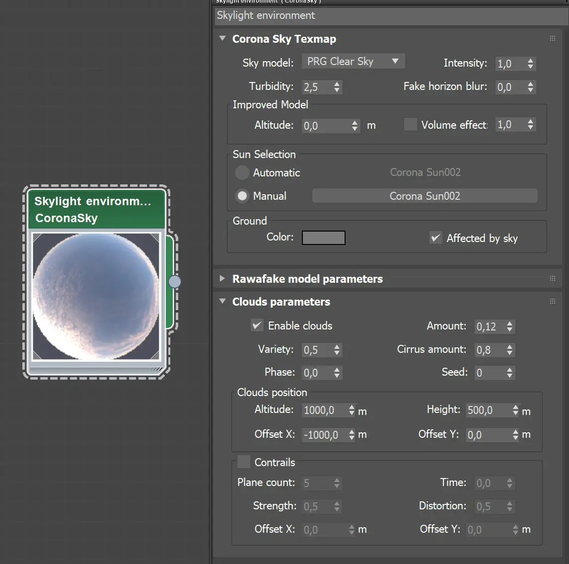
Task: Uncheck Affected by sky option
Action: [x=435, y=238]
